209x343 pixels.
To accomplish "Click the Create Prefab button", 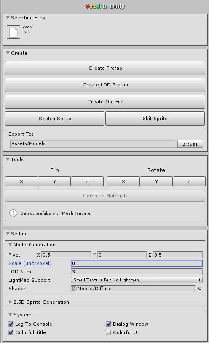I will [x=105, y=68].
